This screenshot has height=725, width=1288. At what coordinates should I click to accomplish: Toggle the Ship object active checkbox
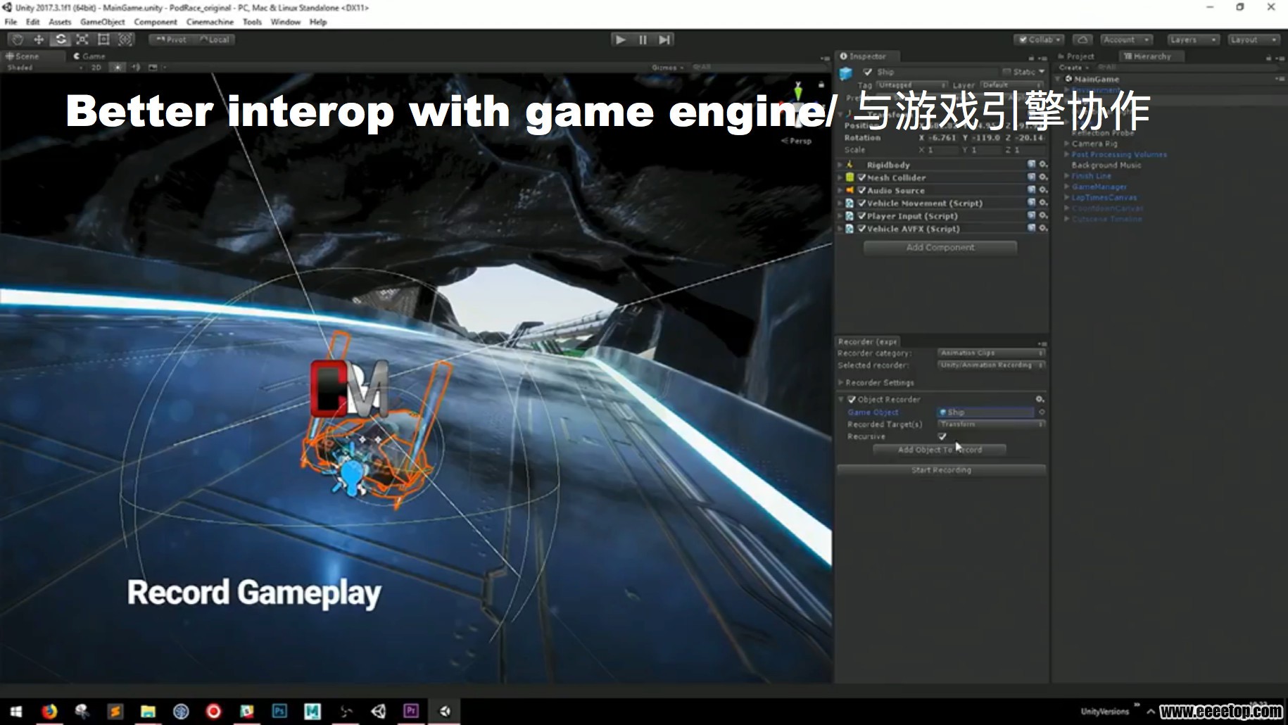point(867,72)
